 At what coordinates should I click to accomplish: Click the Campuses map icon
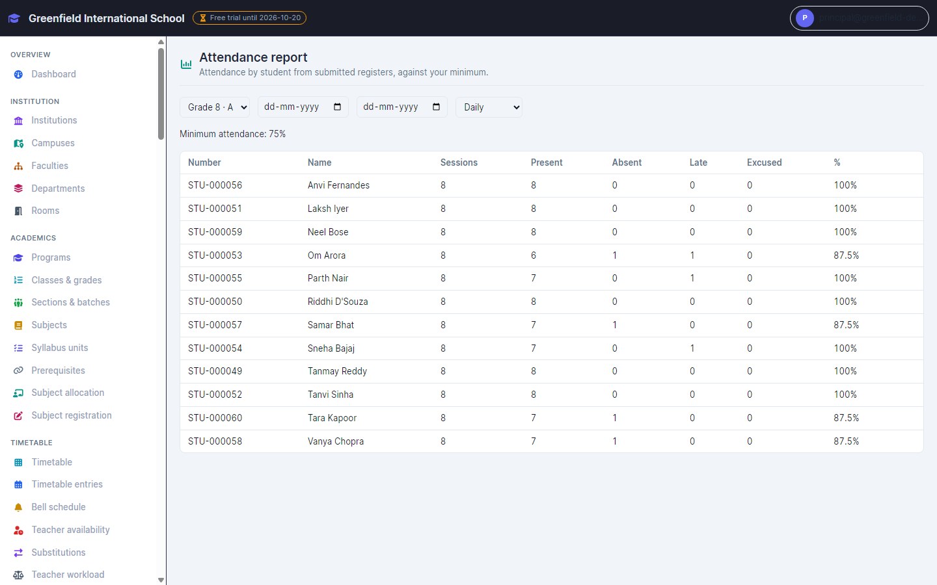coord(18,144)
